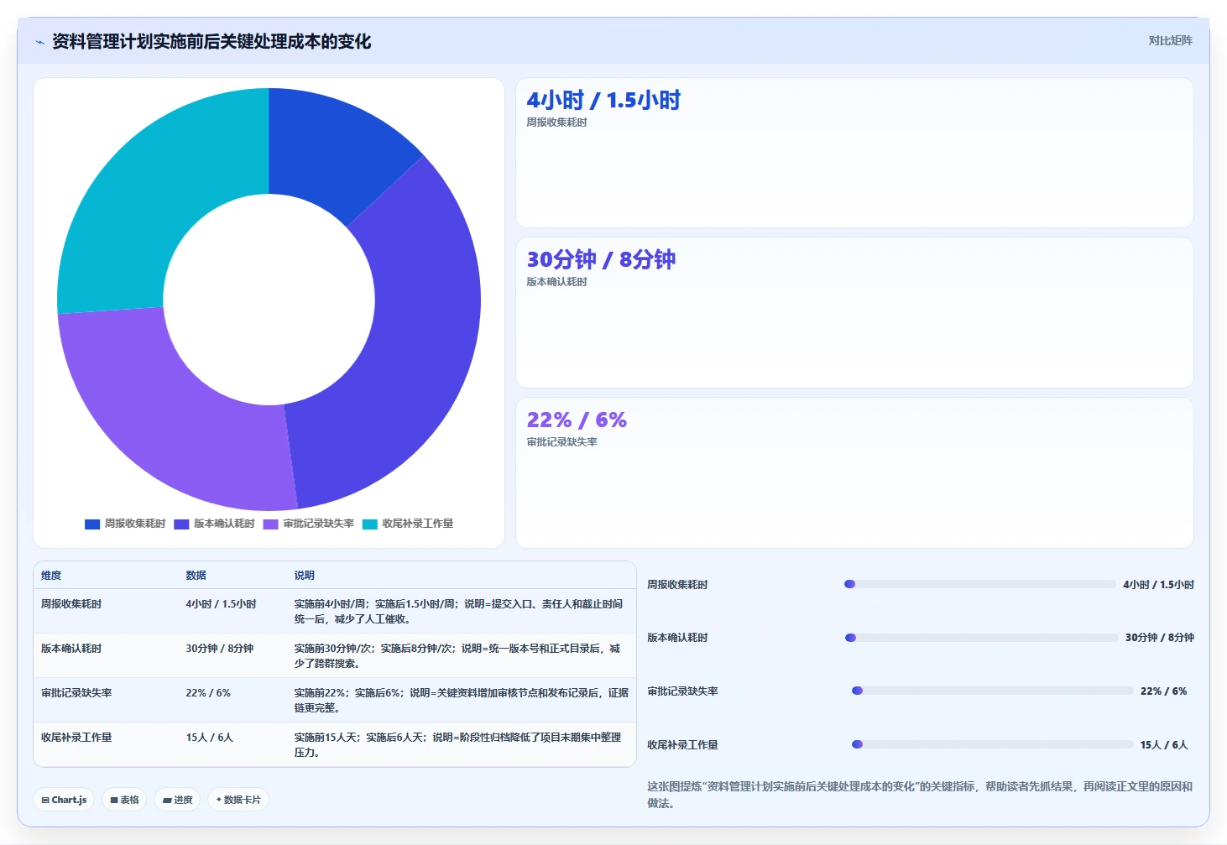
Task: Click the dashboard title 资料管理计划实施前后关键处理成本的变化
Action: [x=211, y=42]
